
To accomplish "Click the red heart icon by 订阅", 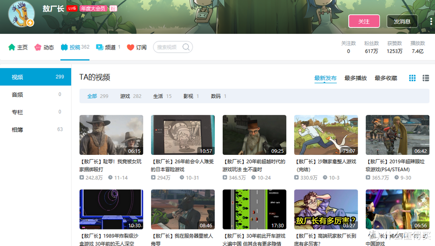I will coord(130,47).
